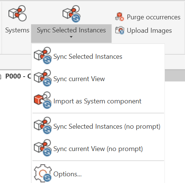Click the Sync Selected Instances ribbon icon

pyautogui.click(x=72, y=14)
